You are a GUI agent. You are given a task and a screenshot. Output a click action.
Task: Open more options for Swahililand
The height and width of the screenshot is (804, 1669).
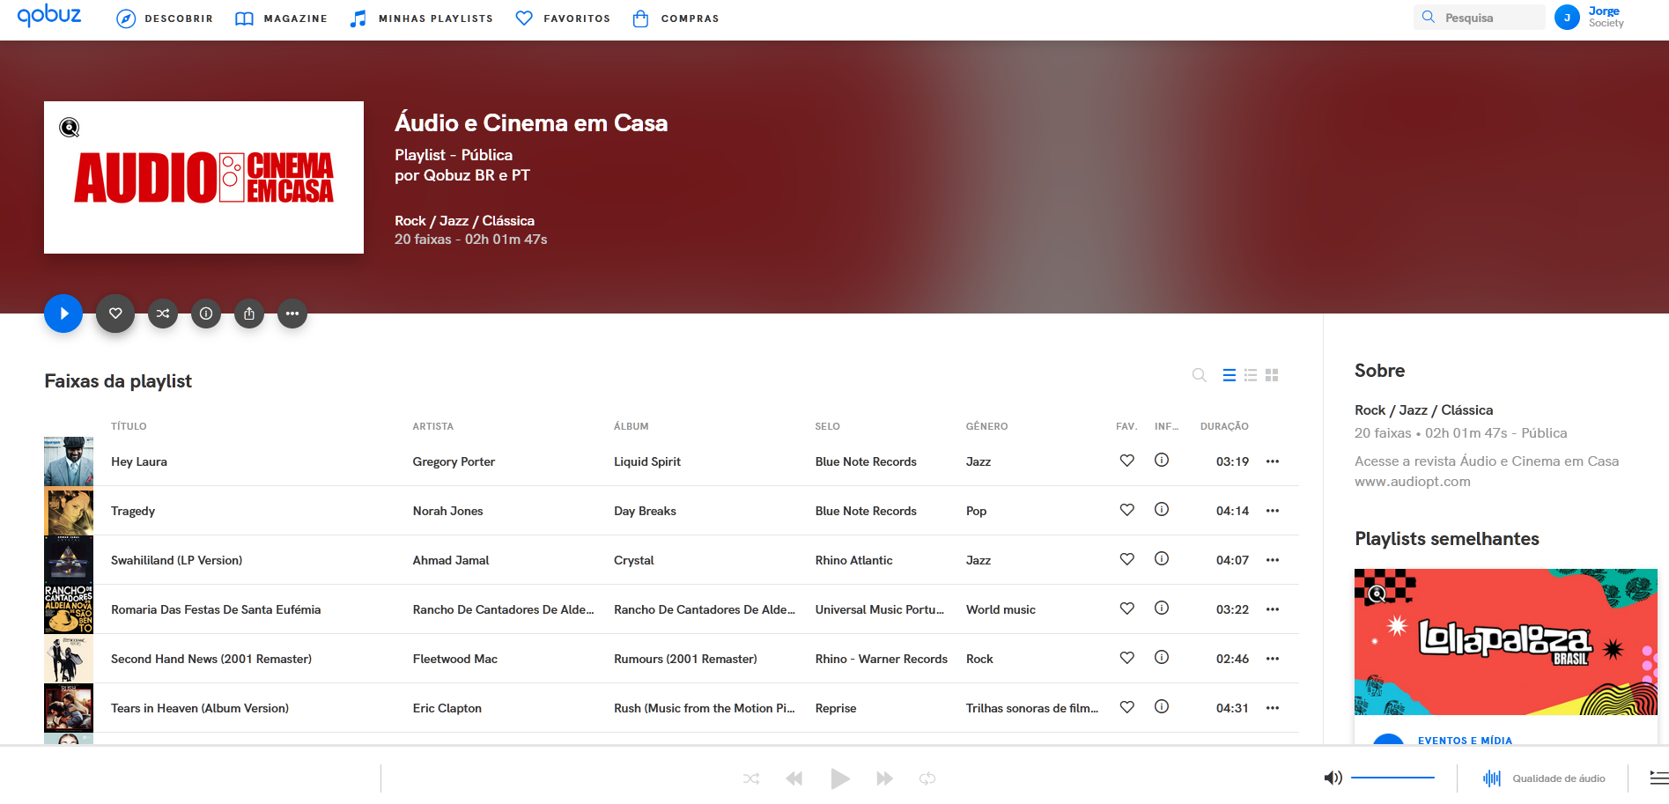tap(1273, 560)
